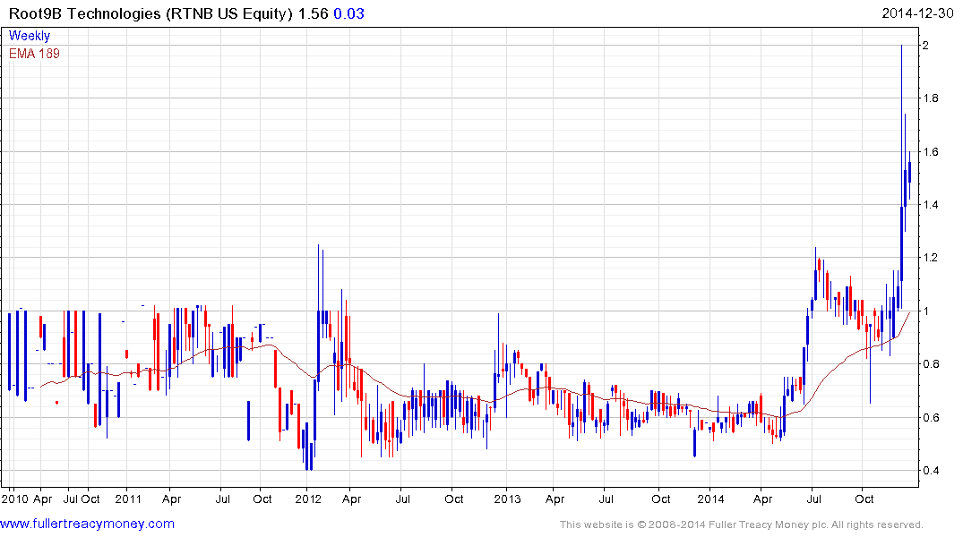Click the 1.2 price axis label

point(930,258)
